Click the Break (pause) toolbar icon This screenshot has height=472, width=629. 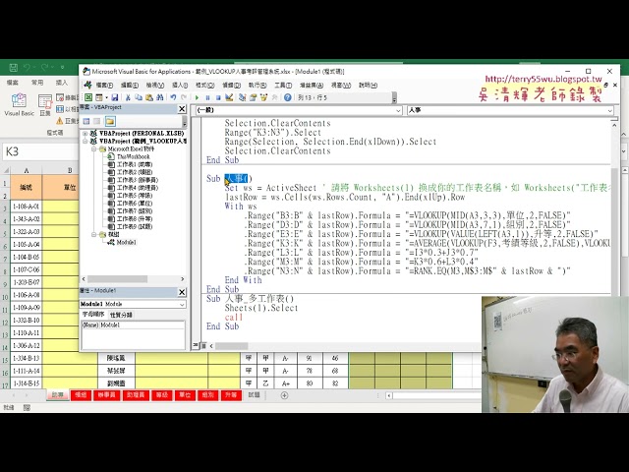coord(205,97)
